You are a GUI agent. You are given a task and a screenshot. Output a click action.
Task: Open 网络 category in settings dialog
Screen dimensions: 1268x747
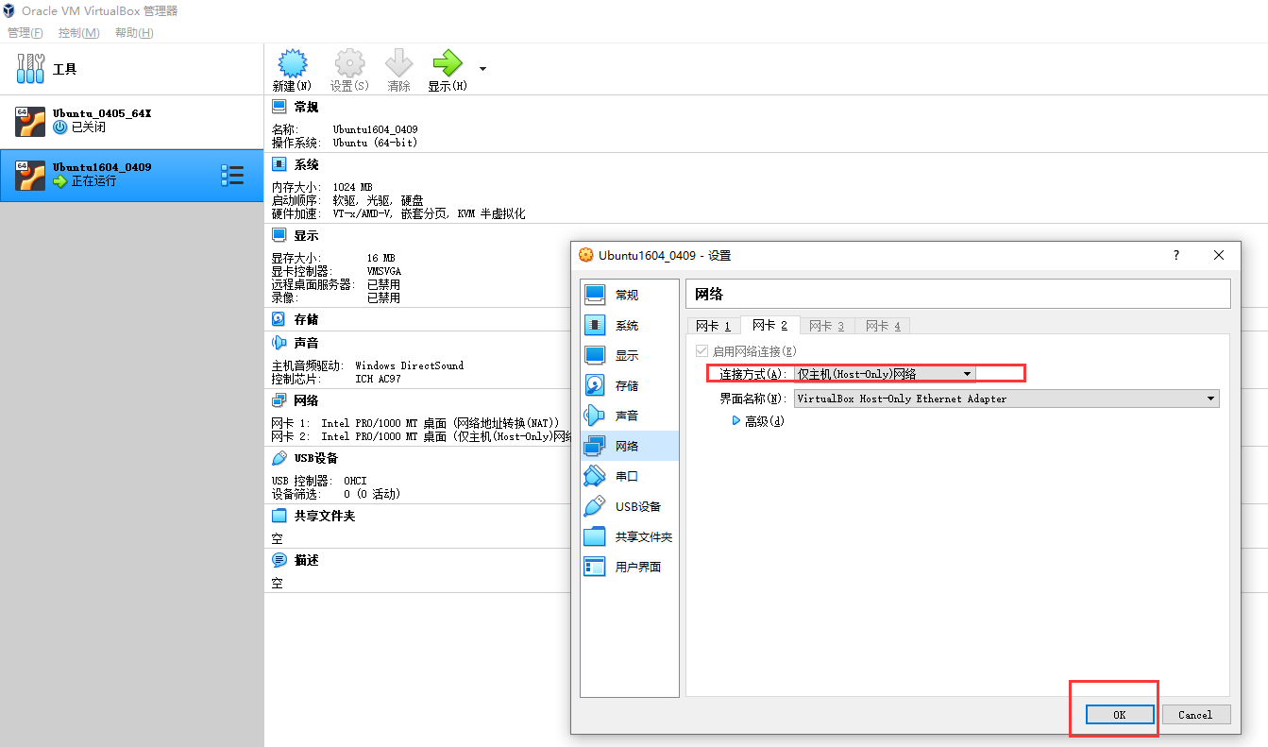(629, 446)
